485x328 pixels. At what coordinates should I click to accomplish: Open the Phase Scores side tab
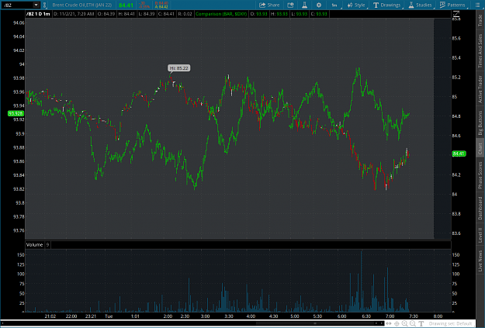click(480, 175)
